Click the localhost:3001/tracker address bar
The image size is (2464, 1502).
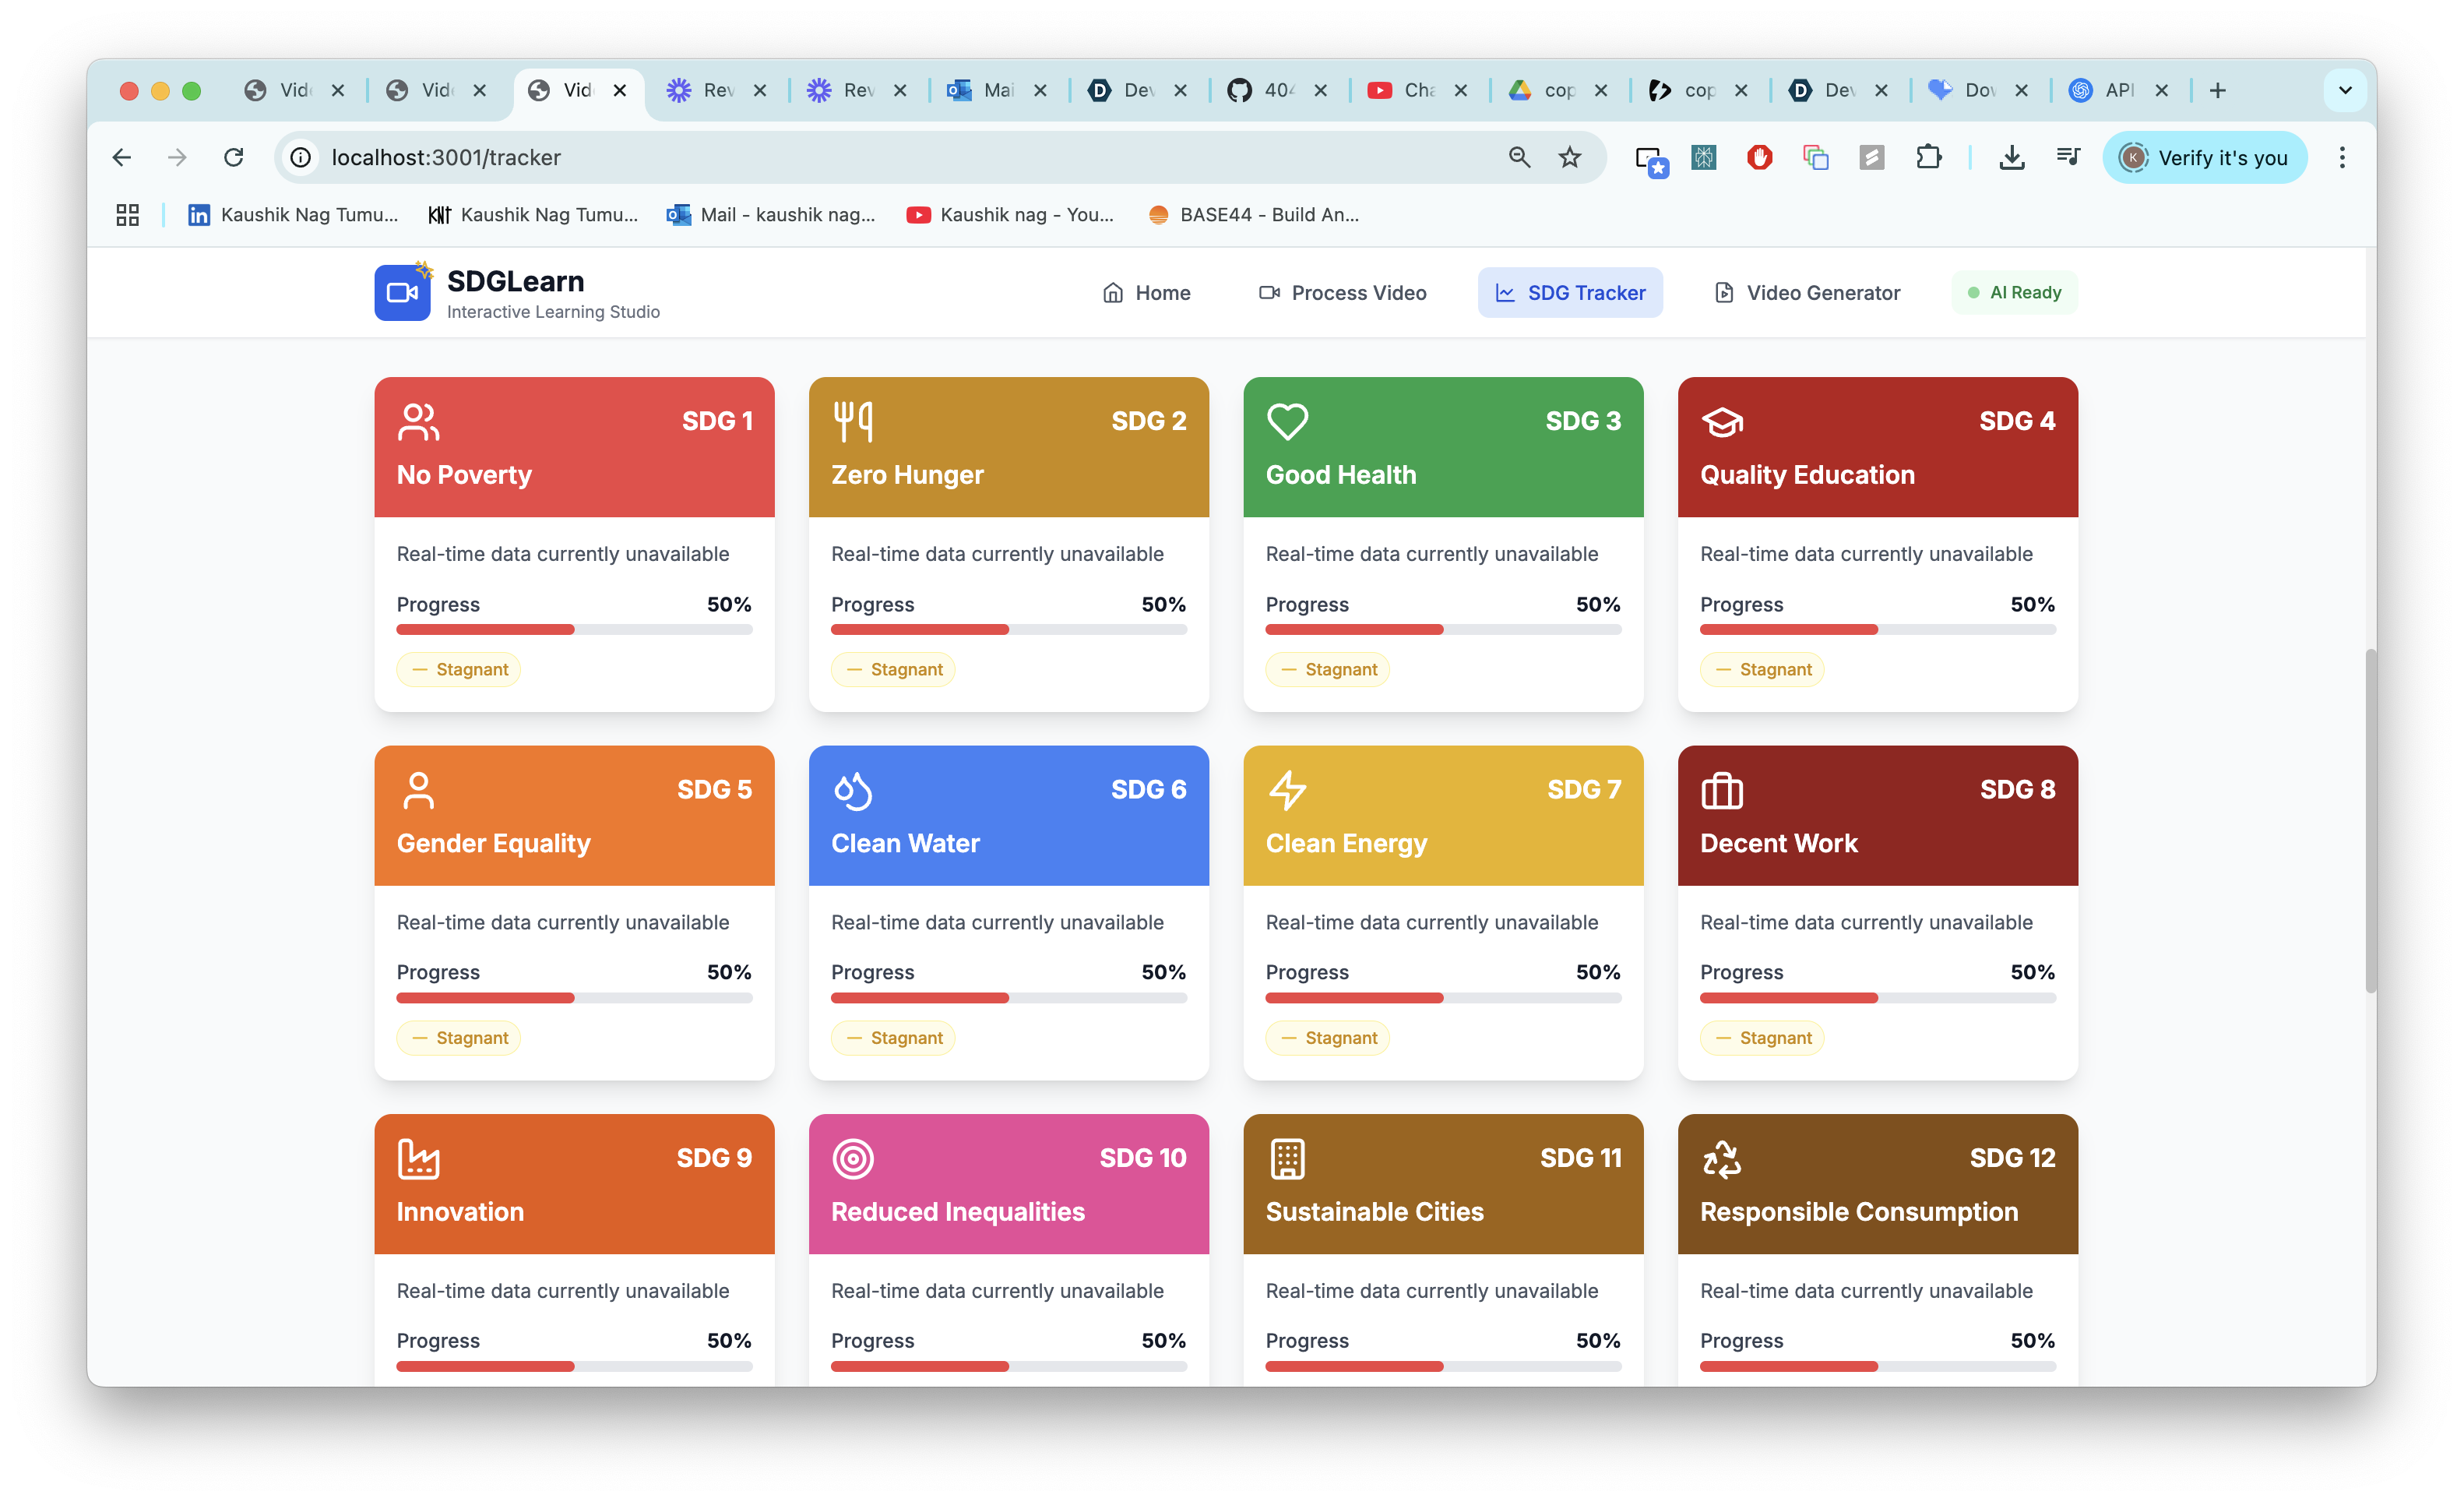click(x=900, y=157)
